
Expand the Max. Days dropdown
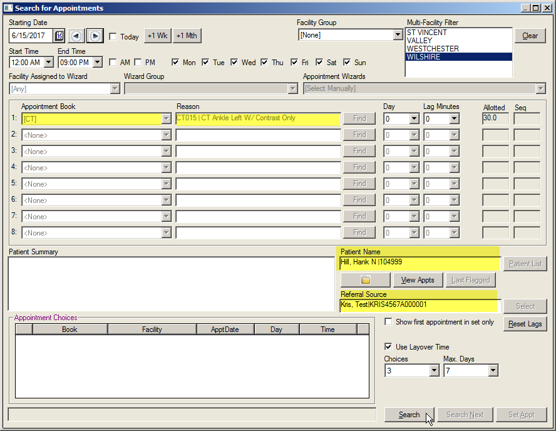pyautogui.click(x=493, y=371)
